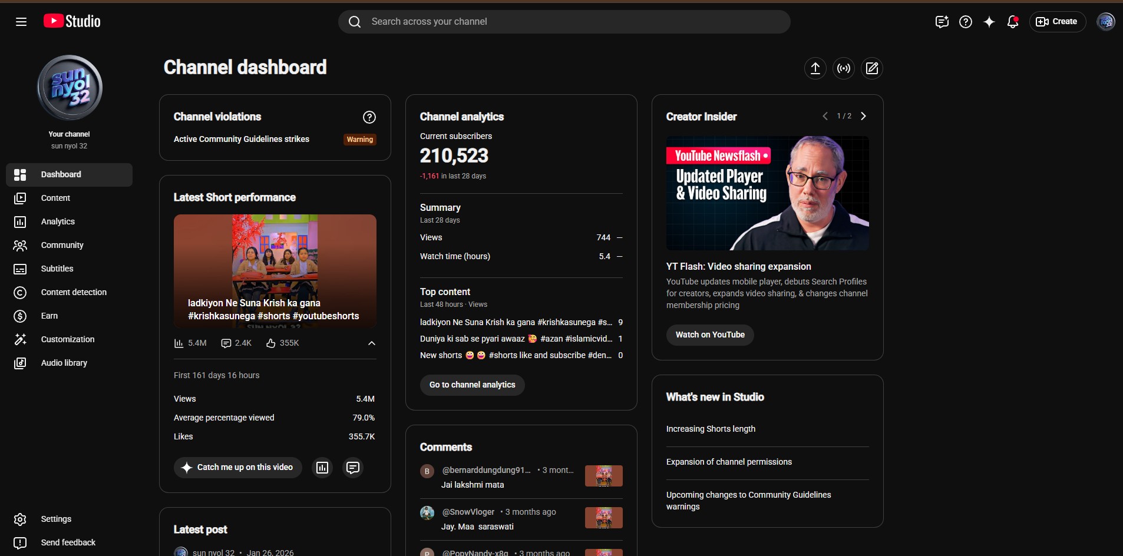Open the YouTube Newsflash video thumbnail
The height and width of the screenshot is (556, 1123).
pos(768,193)
